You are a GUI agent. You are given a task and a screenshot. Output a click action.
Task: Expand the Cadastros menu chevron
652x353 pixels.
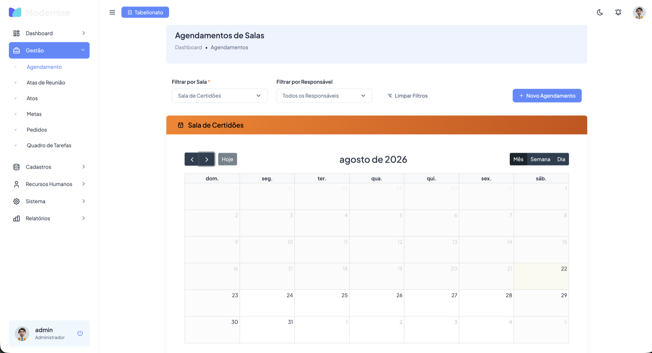pyautogui.click(x=83, y=167)
